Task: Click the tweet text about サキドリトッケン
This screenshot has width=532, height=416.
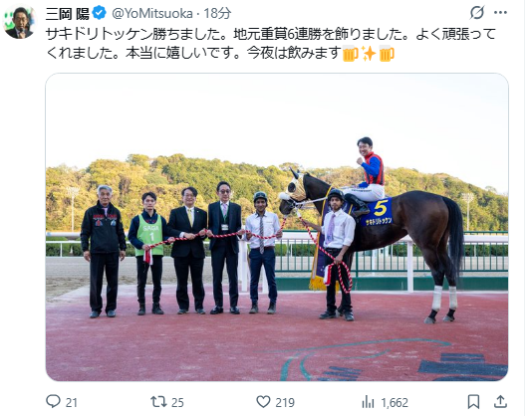Action: [x=271, y=44]
